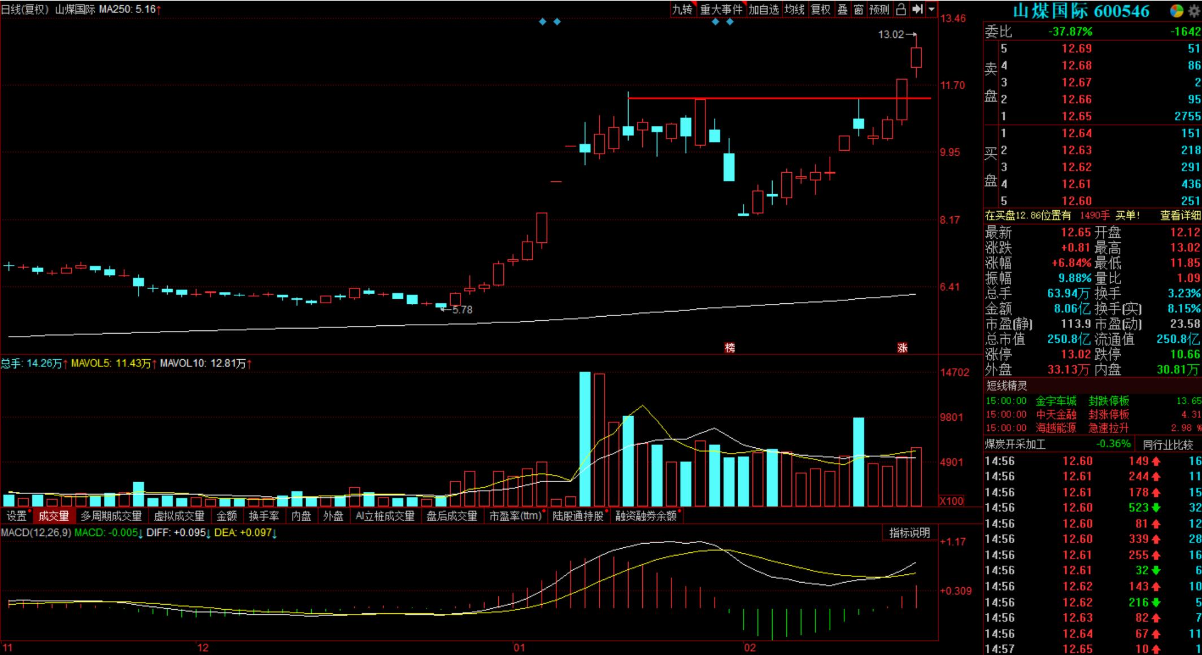
Task: Click the first blue diamond event marker
Action: pyautogui.click(x=542, y=21)
